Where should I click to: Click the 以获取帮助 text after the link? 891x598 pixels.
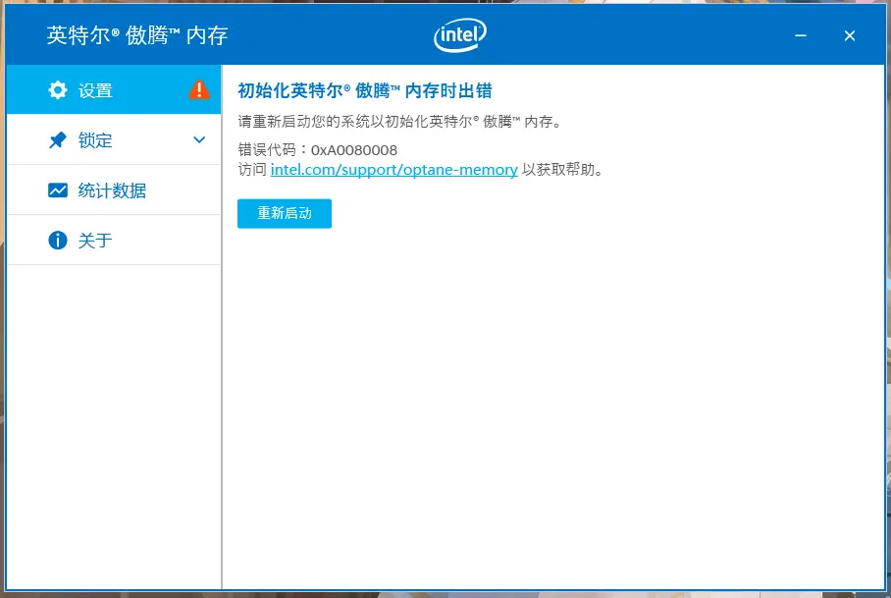[x=561, y=170]
